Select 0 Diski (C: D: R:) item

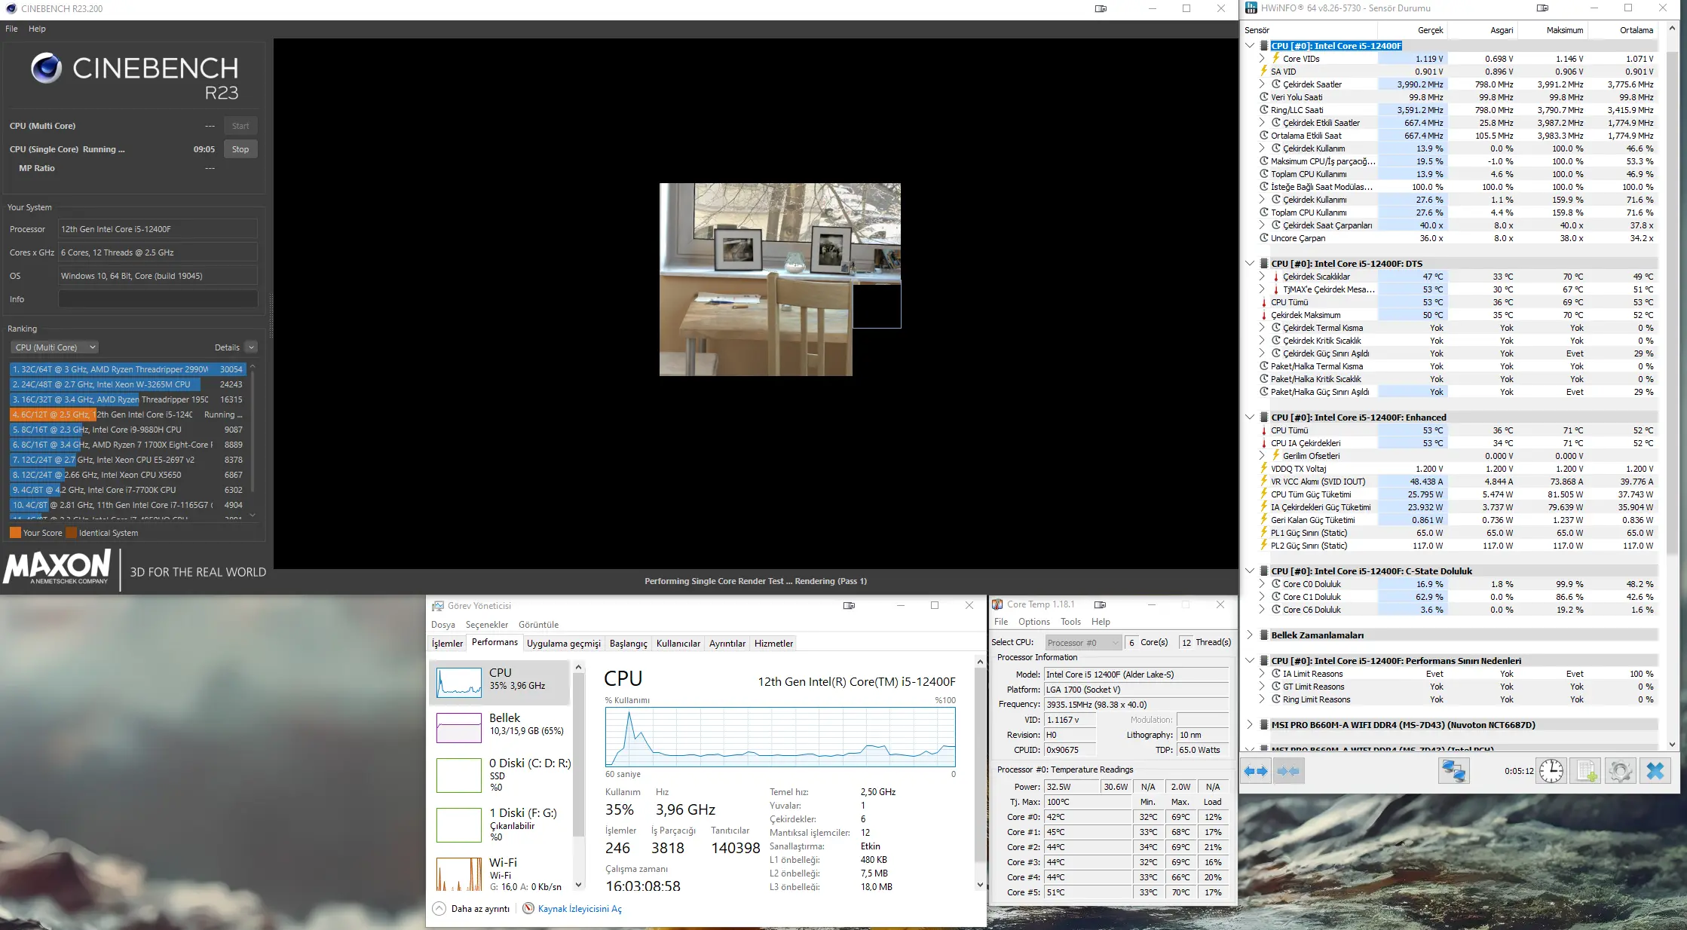click(x=500, y=775)
